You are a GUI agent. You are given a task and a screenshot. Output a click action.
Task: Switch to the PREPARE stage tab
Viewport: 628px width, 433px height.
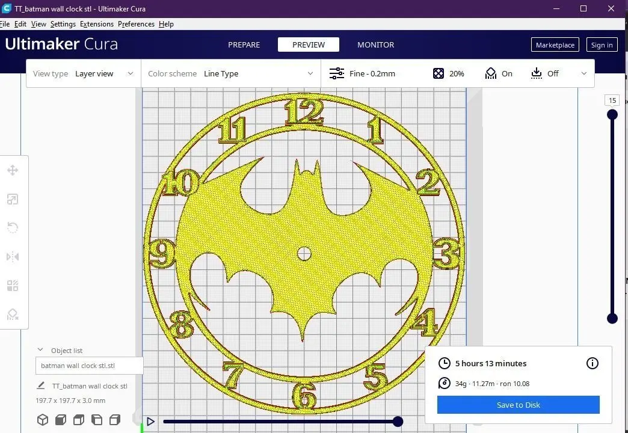(244, 45)
